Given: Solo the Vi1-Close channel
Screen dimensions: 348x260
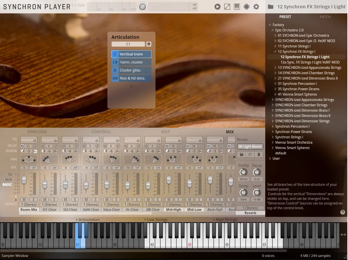Looking at the screenshot, I should click(54, 200).
